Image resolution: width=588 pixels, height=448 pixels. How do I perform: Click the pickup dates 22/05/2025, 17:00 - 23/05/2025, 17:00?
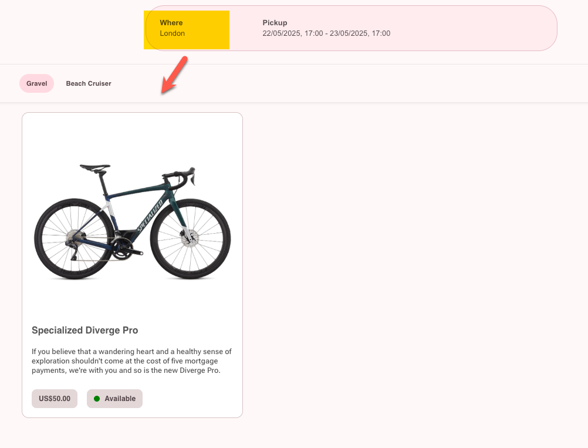tap(326, 33)
